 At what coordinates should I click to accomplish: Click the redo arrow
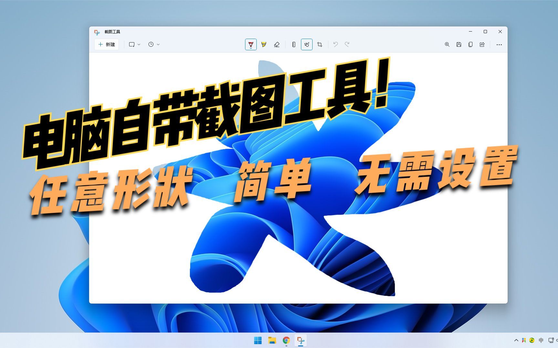tap(347, 44)
